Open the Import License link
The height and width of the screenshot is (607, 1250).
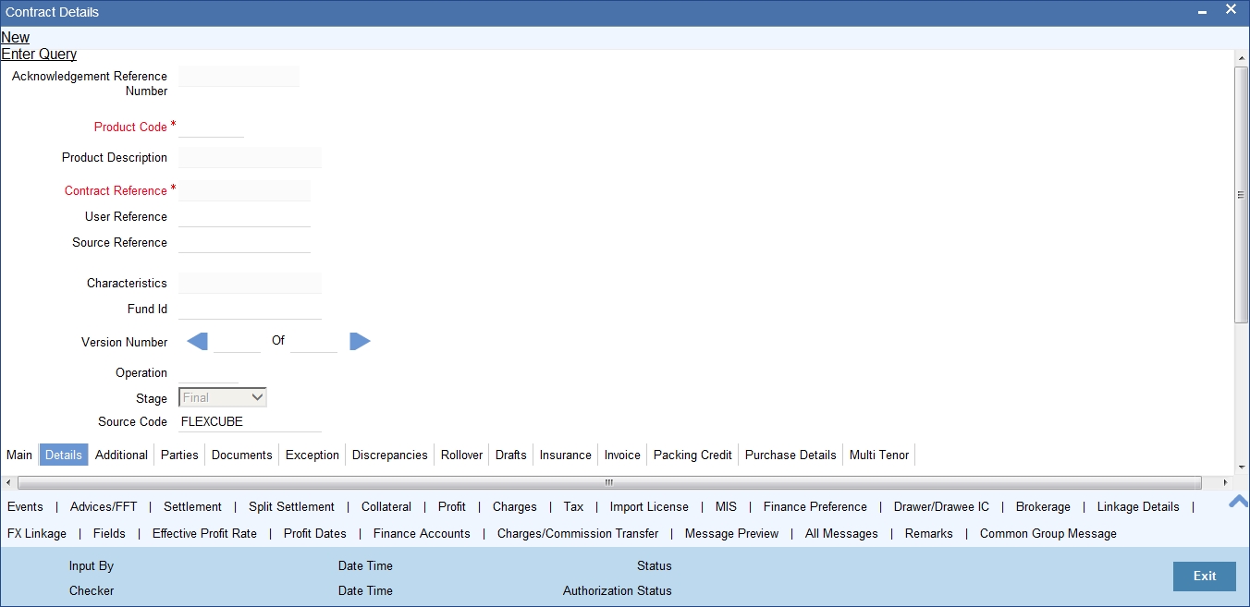click(649, 506)
